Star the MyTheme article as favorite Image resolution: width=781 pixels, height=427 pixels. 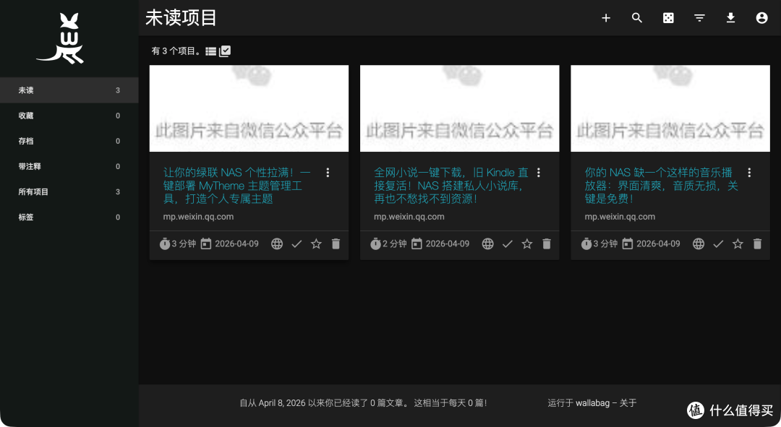click(x=316, y=244)
